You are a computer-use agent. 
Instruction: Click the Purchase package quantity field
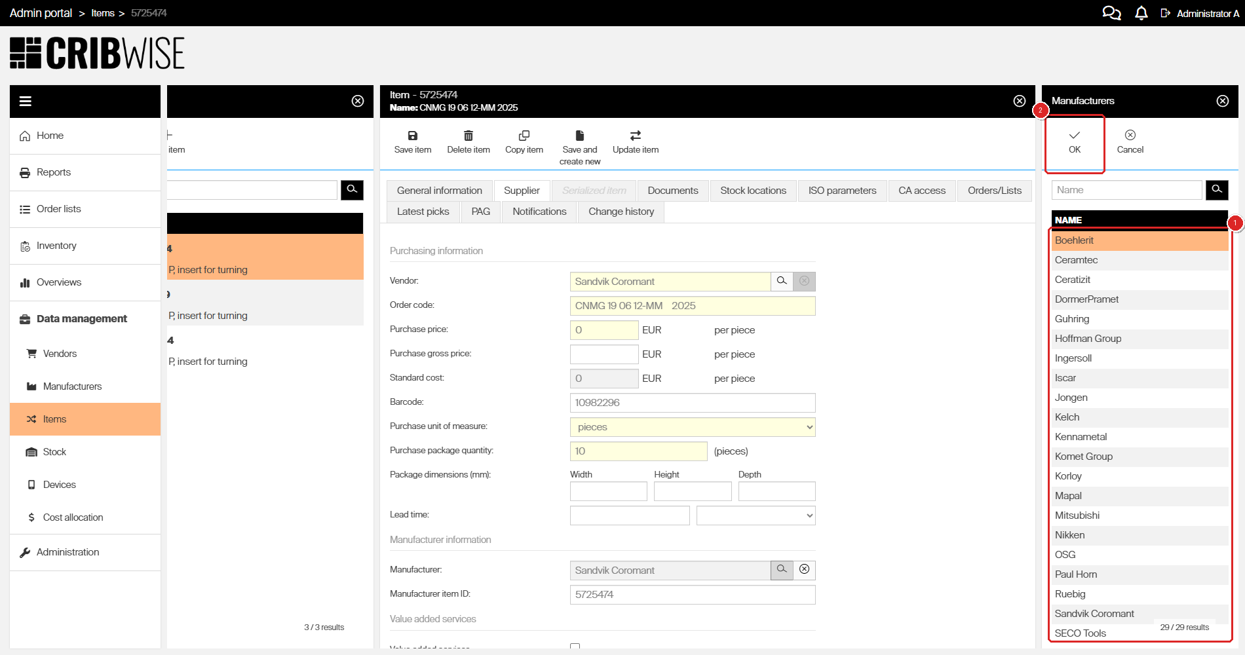639,451
